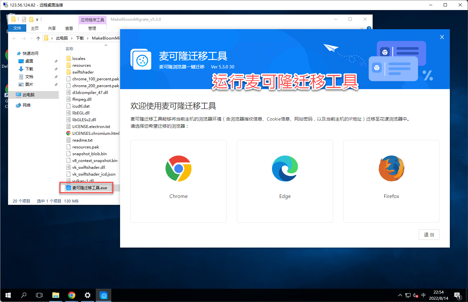Viewport: 468px width, 302px height.
Task: Select 图片 in navigation pane
Action: (x=29, y=85)
